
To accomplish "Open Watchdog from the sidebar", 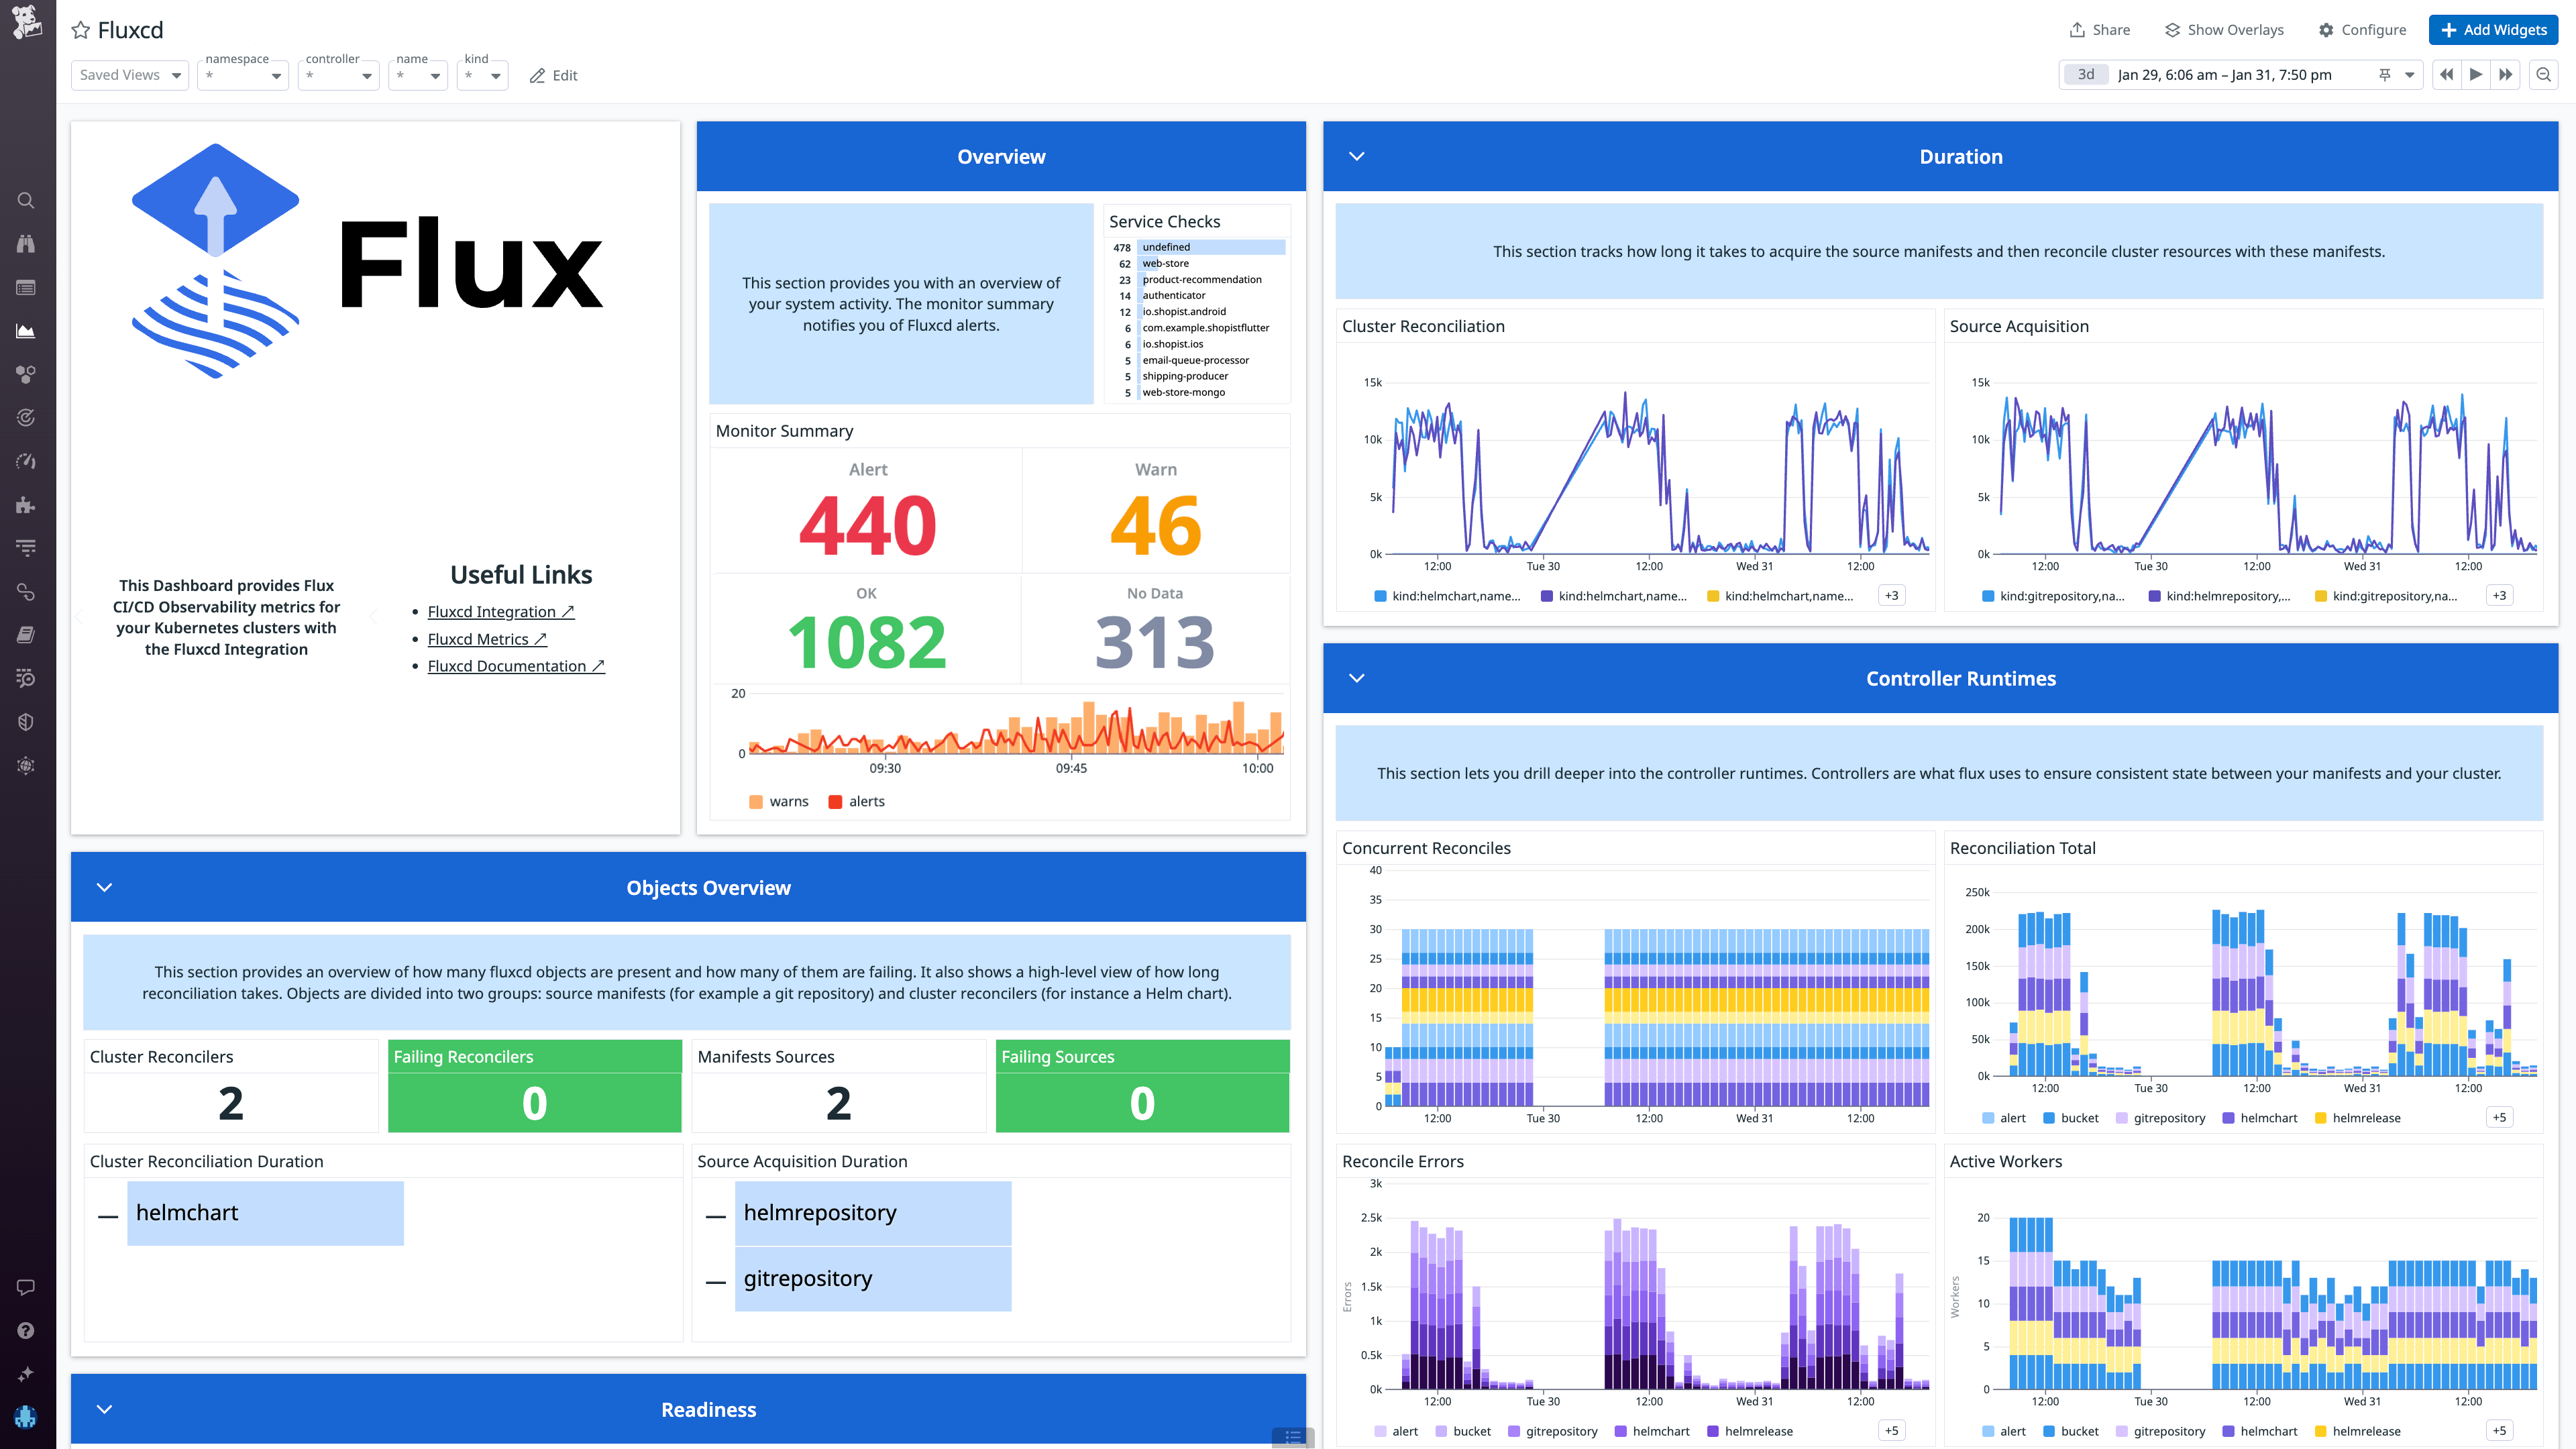I will (x=26, y=243).
